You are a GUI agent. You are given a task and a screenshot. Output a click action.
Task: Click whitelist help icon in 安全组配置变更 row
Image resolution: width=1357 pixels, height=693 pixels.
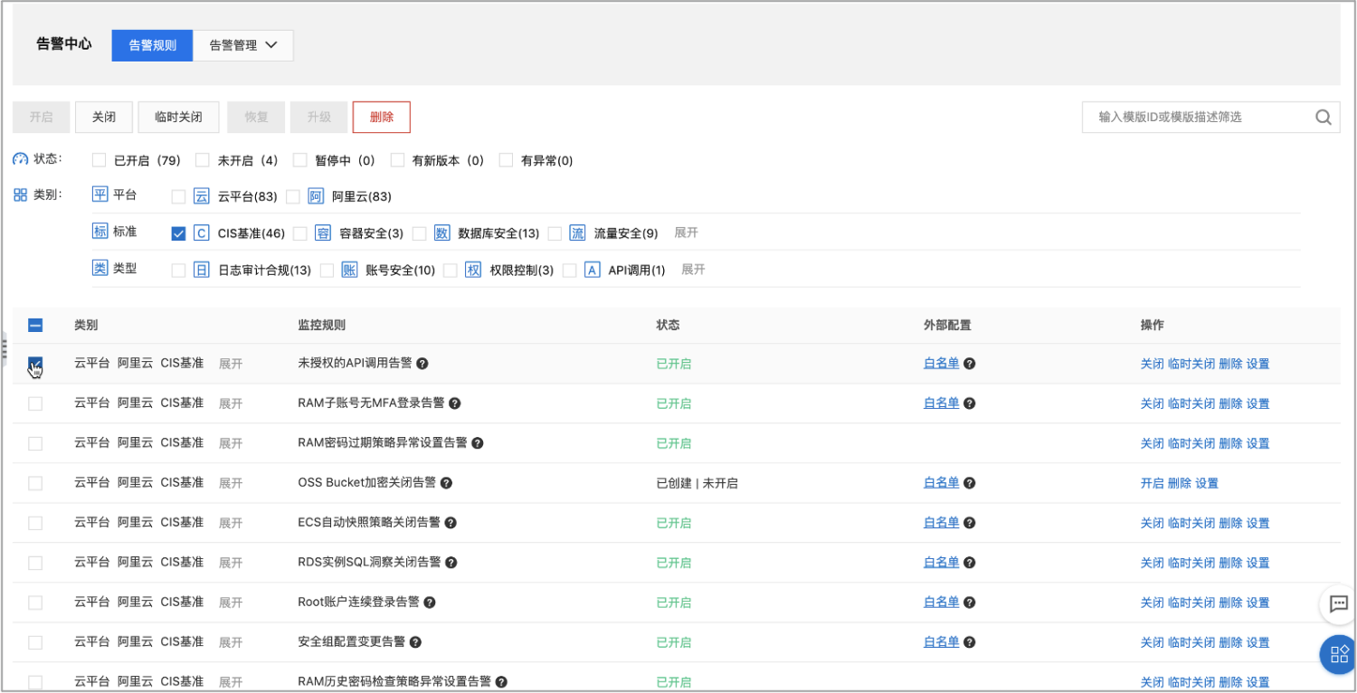969,642
